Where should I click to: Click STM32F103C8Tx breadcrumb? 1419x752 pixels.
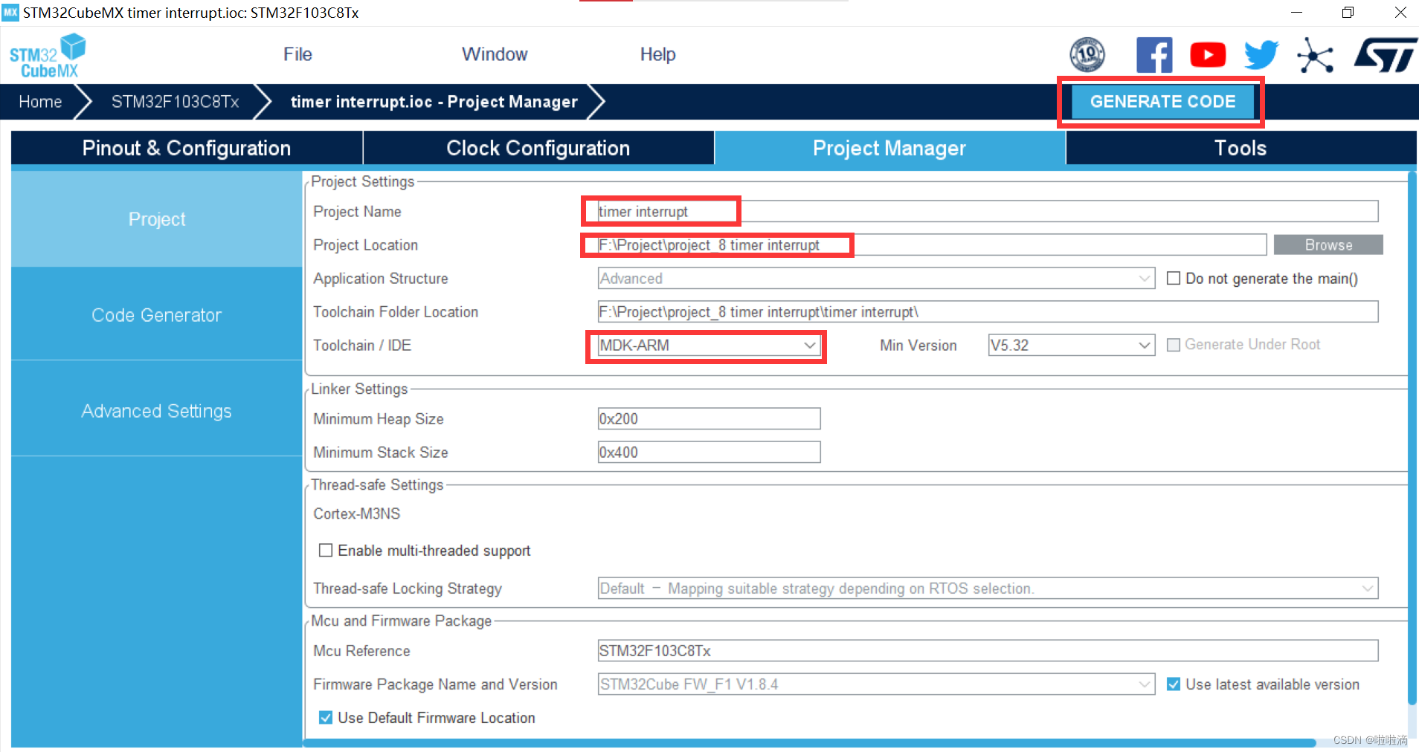176,102
